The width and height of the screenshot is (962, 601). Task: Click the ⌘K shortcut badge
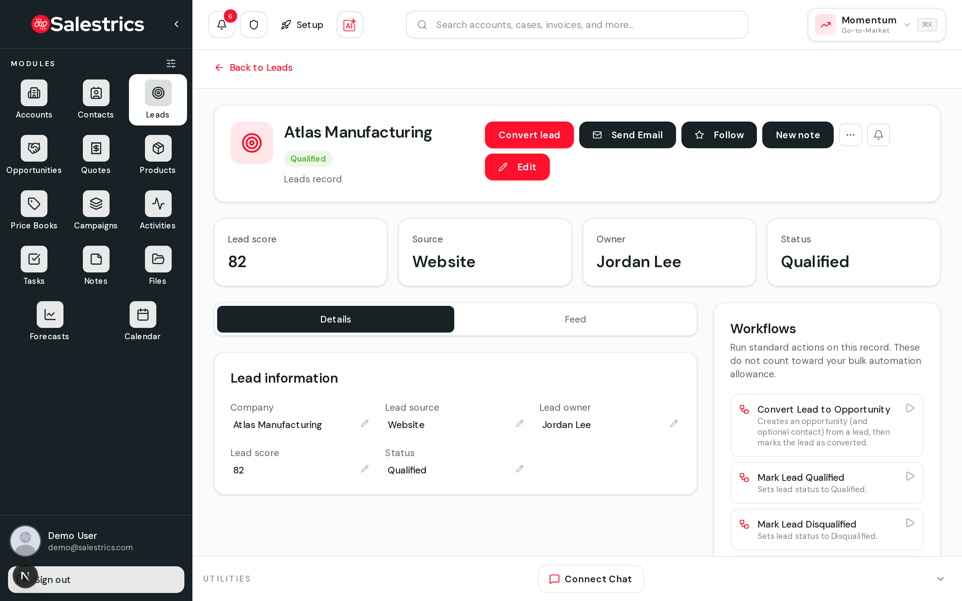927,25
